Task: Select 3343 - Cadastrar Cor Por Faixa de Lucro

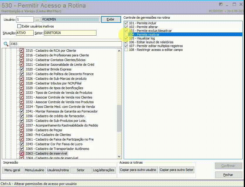Action: point(54,144)
